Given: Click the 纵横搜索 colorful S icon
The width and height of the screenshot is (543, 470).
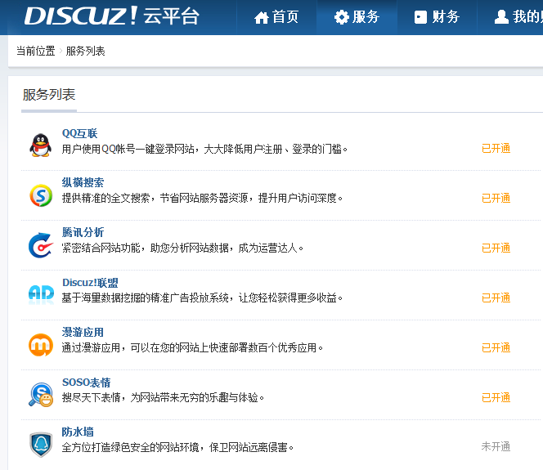Looking at the screenshot, I should click(x=41, y=195).
